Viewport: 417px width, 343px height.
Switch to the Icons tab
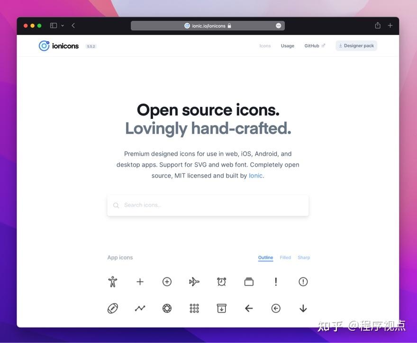(265, 45)
